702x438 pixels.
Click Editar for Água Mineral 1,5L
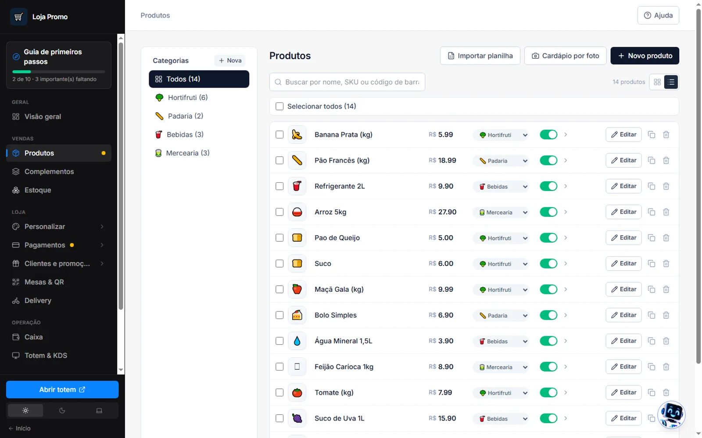623,341
